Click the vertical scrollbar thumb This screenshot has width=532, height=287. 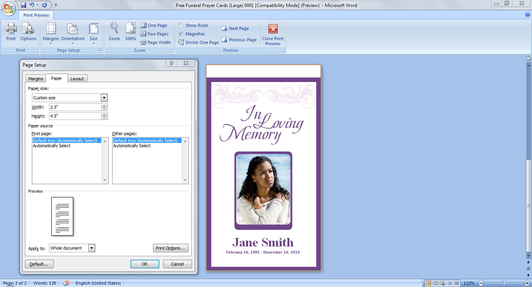point(528,206)
